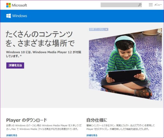Click the 自分仕様に heading
This screenshot has height=138, width=164.
(97, 120)
